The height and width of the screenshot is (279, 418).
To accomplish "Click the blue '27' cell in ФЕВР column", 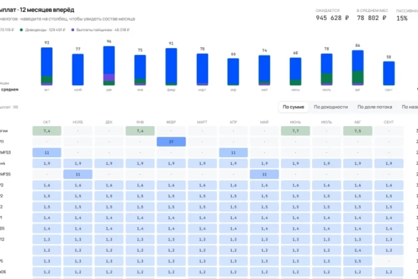I will point(171,142).
